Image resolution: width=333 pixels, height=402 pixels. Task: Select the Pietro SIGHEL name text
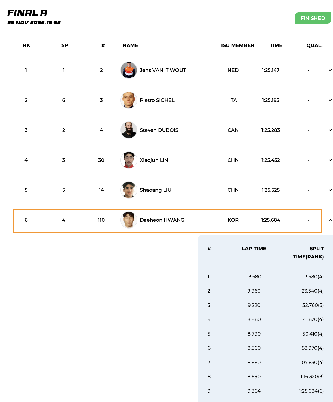[157, 100]
